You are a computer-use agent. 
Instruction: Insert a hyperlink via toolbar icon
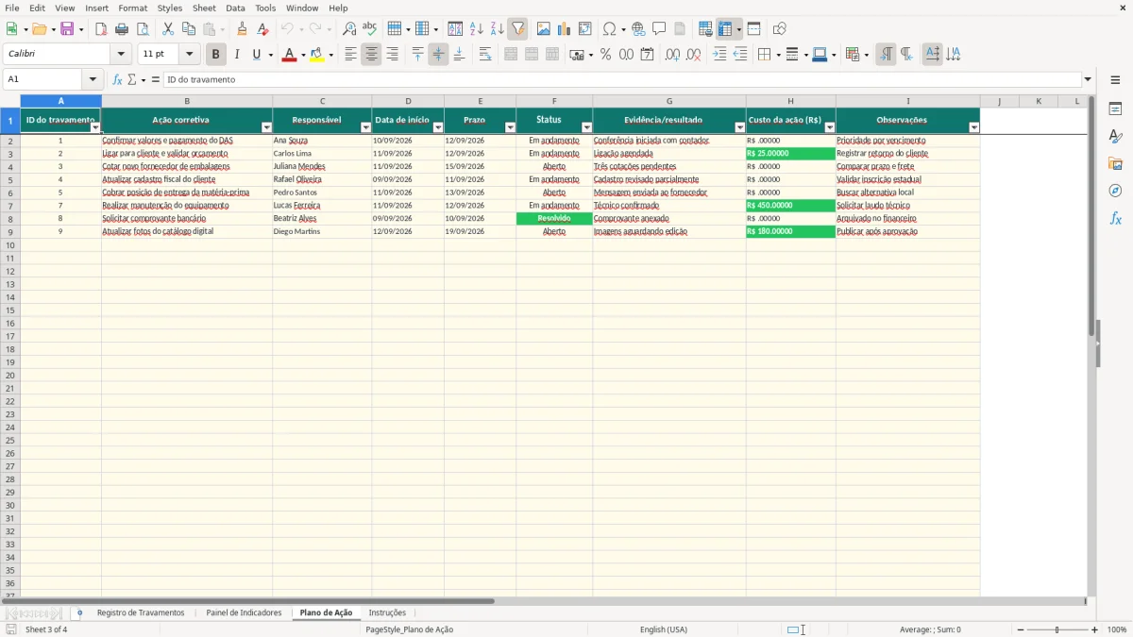638,29
